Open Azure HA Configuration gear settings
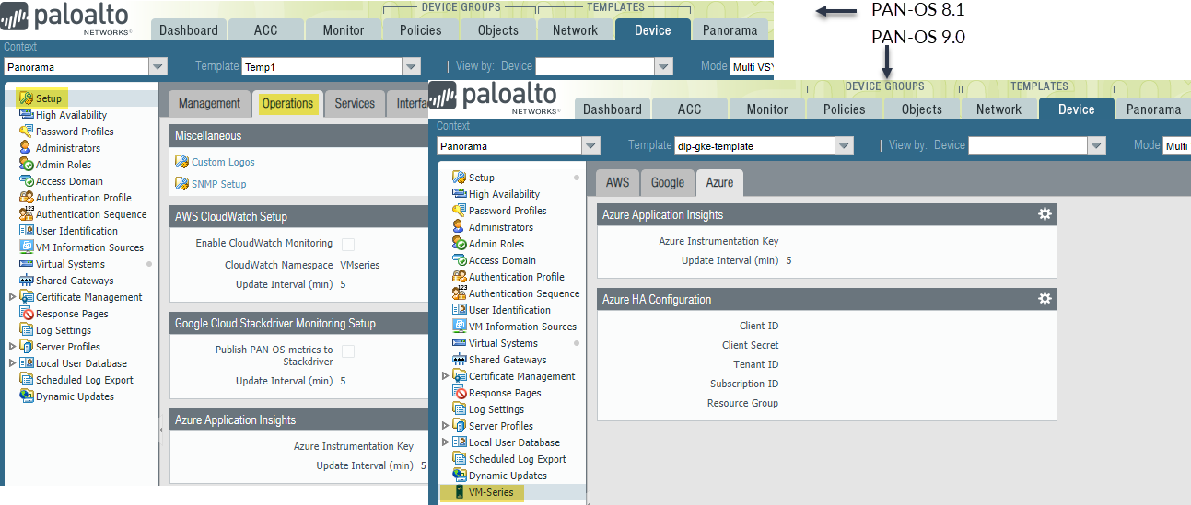The height and width of the screenshot is (505, 1191). point(1045,299)
